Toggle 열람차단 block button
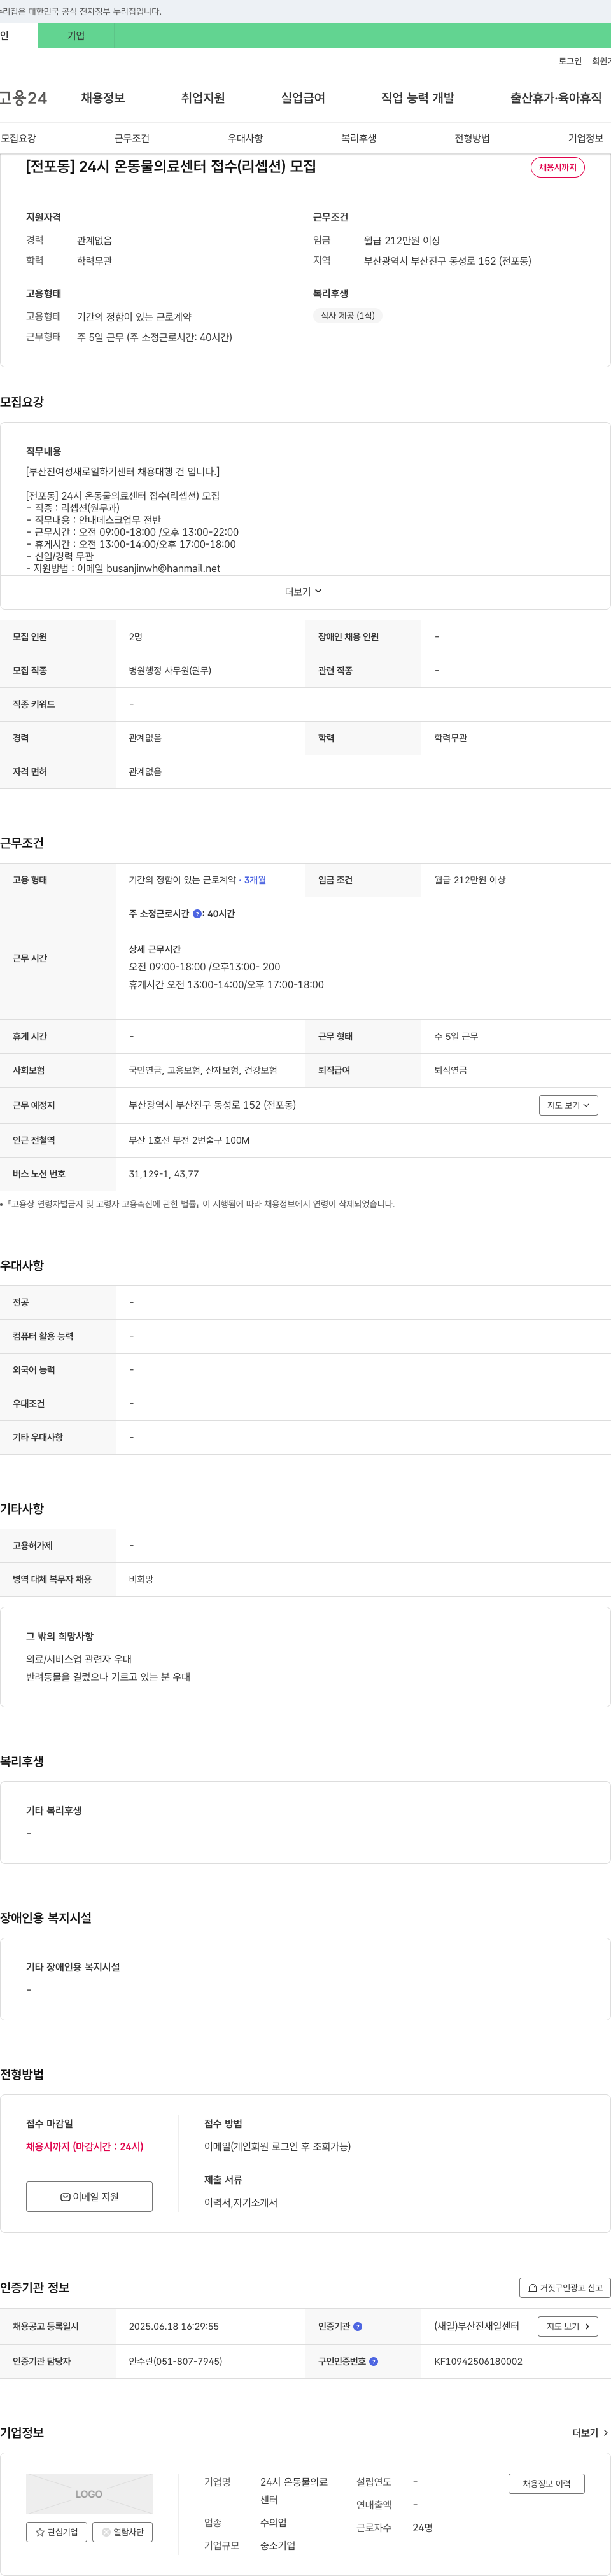The image size is (611, 2576). (122, 2532)
